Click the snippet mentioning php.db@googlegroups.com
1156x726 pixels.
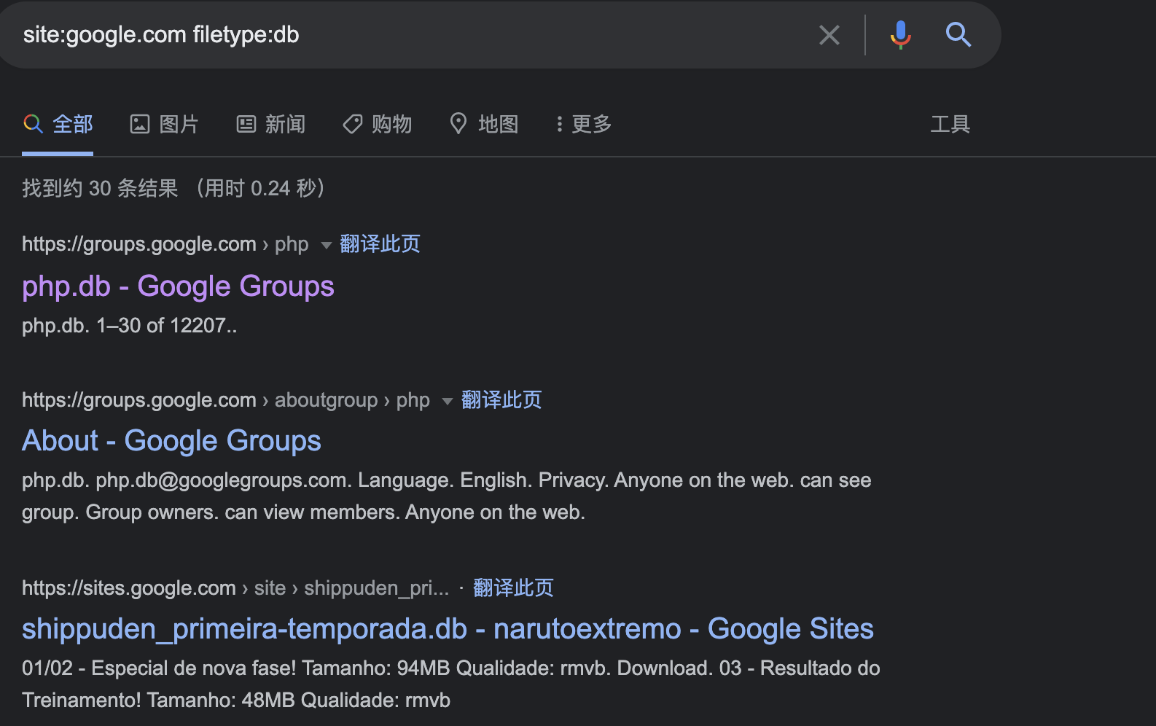point(447,496)
